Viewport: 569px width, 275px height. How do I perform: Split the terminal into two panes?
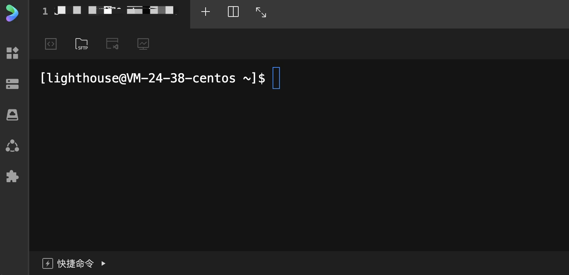pyautogui.click(x=233, y=12)
